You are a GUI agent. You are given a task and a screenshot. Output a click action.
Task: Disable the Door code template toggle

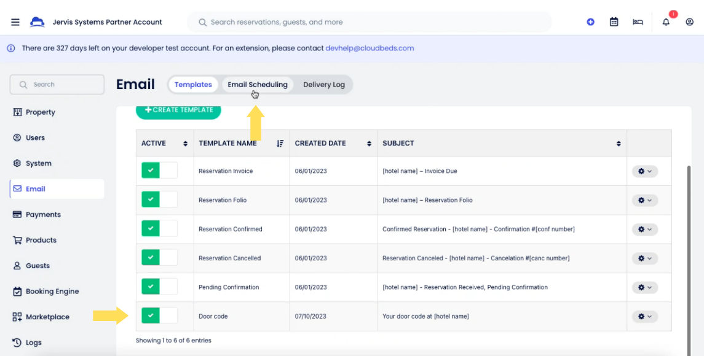click(x=159, y=316)
